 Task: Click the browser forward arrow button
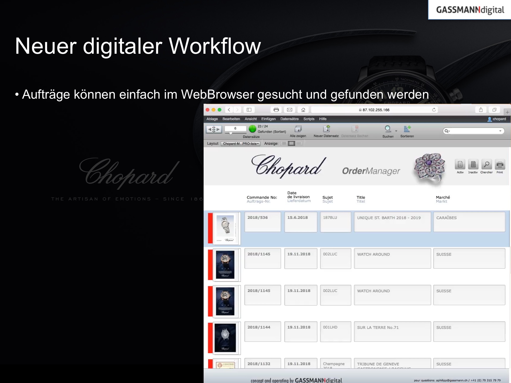(237, 110)
